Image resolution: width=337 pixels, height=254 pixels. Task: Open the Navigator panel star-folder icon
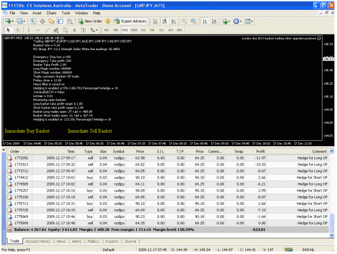pos(51,21)
